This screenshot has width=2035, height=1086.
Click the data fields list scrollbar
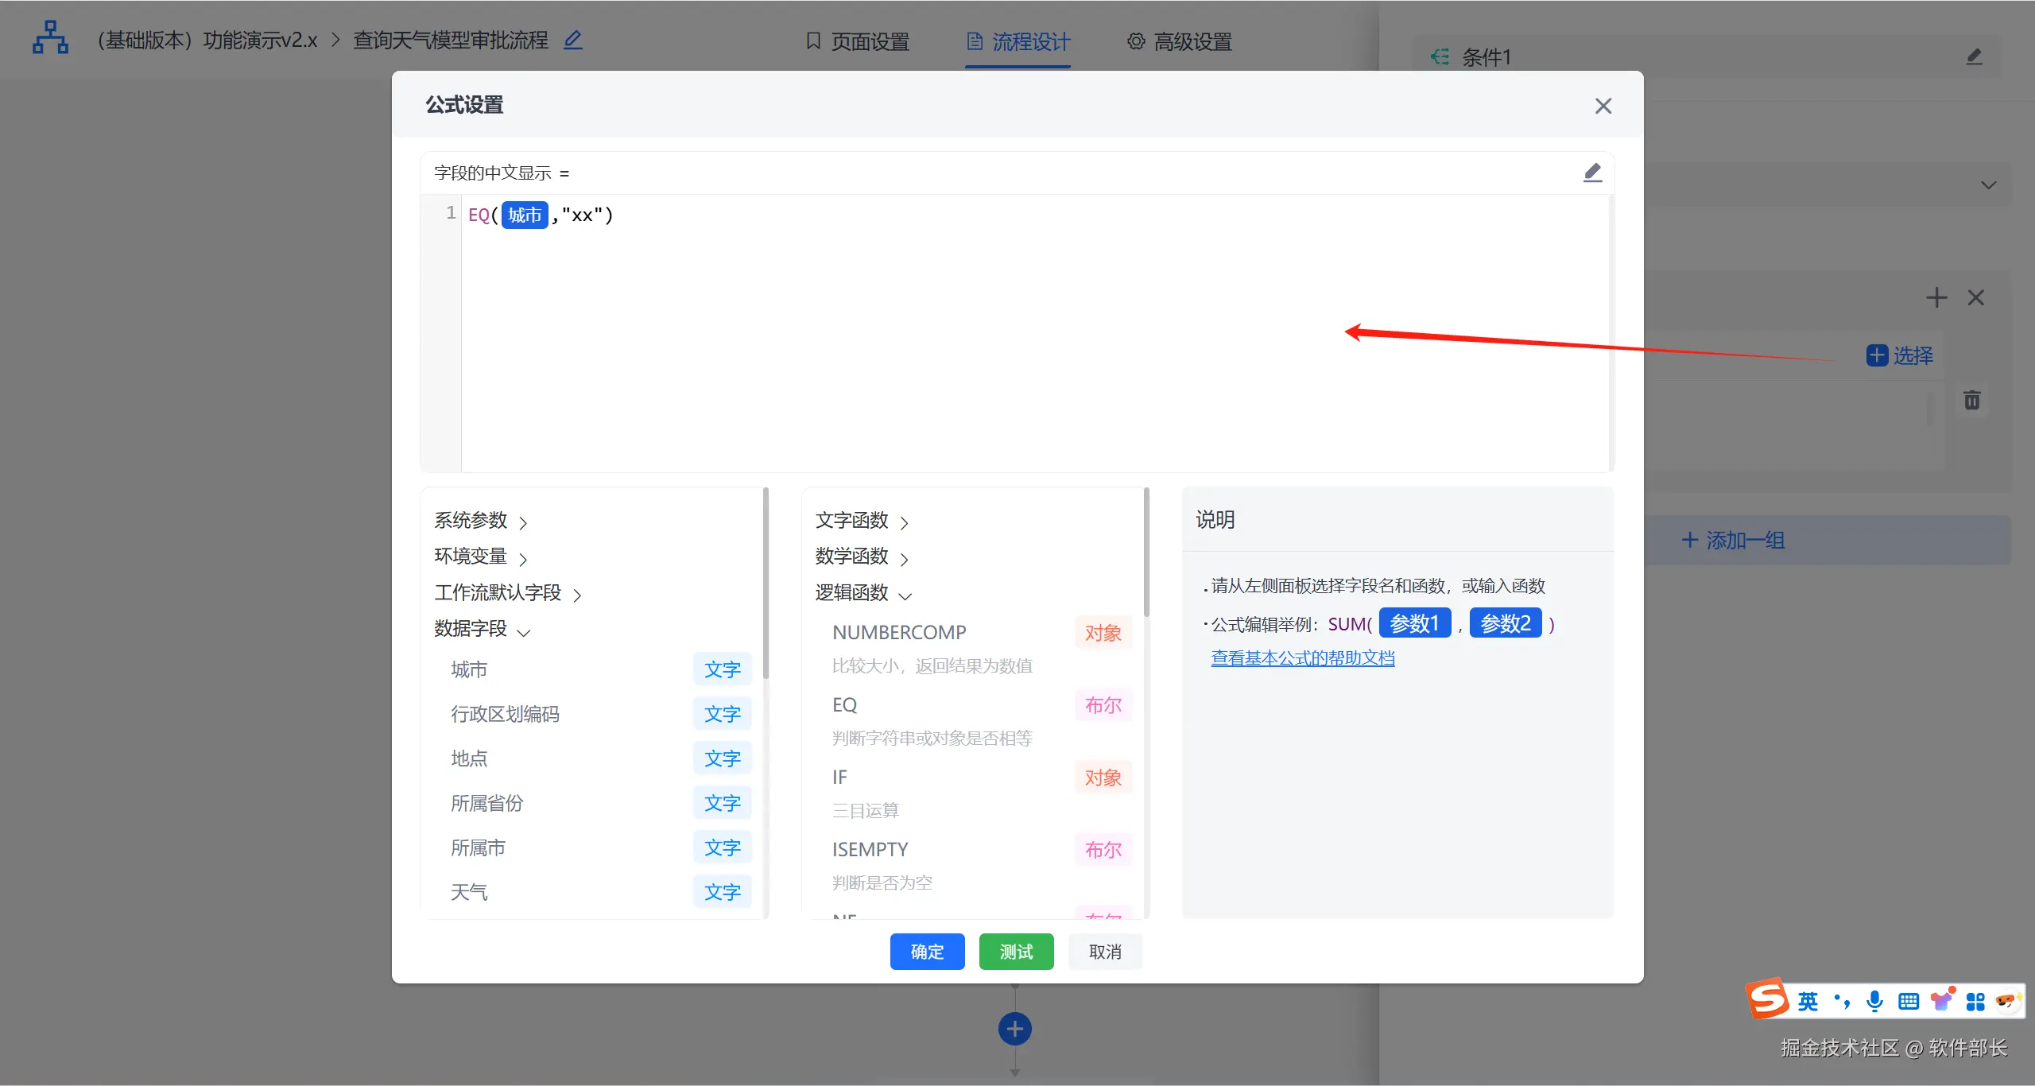tap(766, 584)
